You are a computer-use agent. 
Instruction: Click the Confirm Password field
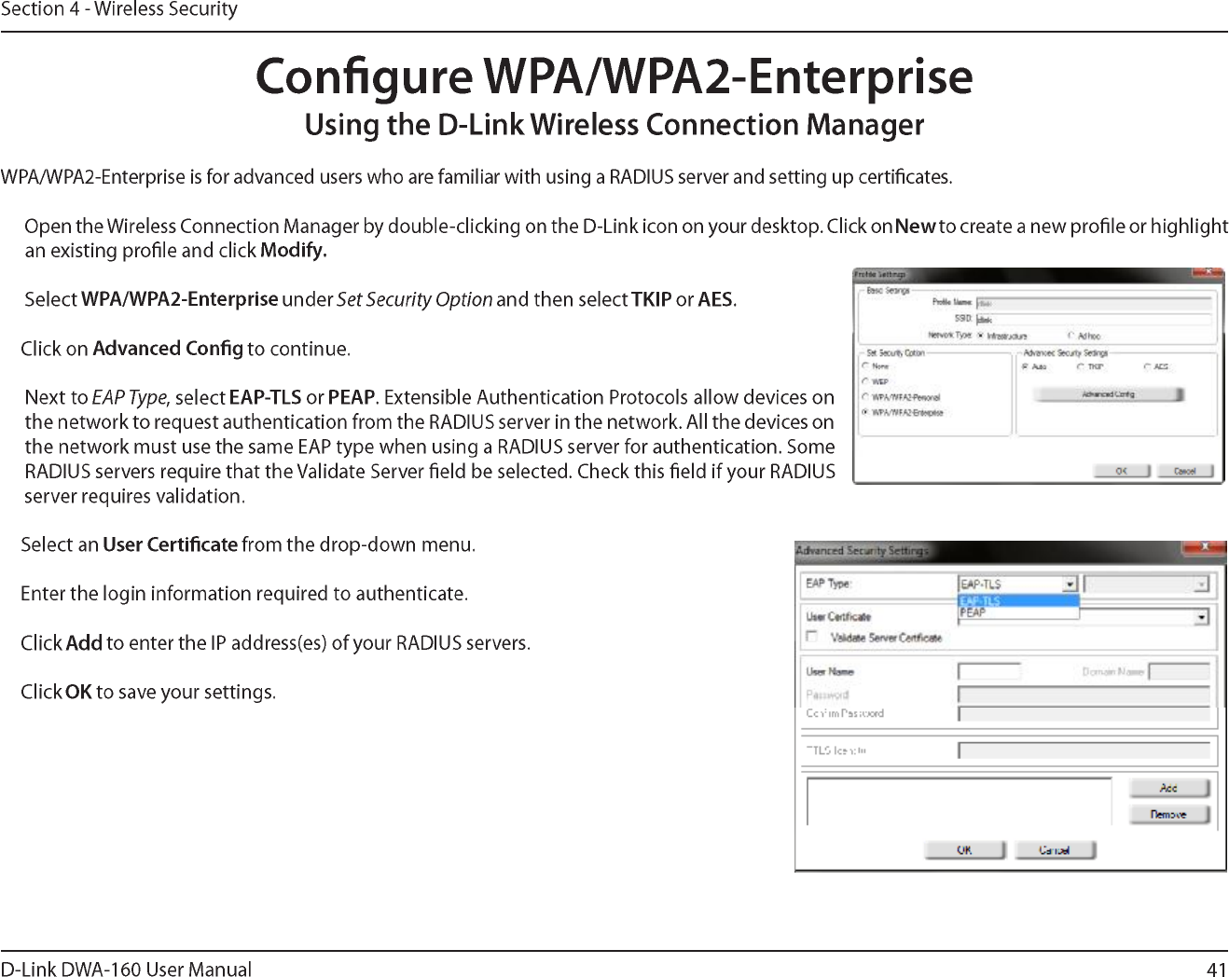[1084, 714]
